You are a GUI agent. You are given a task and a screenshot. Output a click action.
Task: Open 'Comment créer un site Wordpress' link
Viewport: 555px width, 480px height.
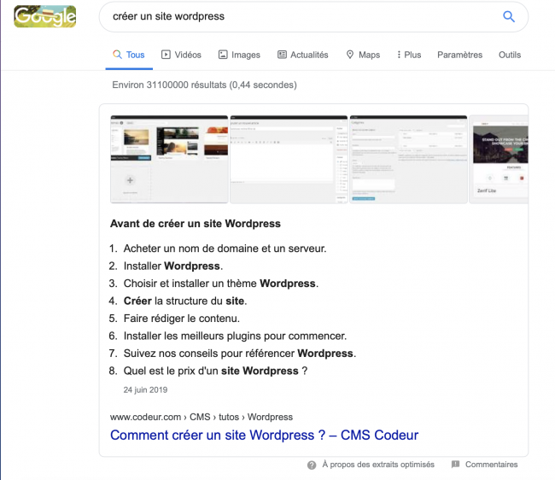coord(264,435)
